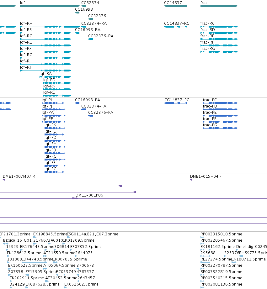Viewport: 267px width, 289px height.
Task: Click protein label lqf-PA
Action: (x=48, y=113)
